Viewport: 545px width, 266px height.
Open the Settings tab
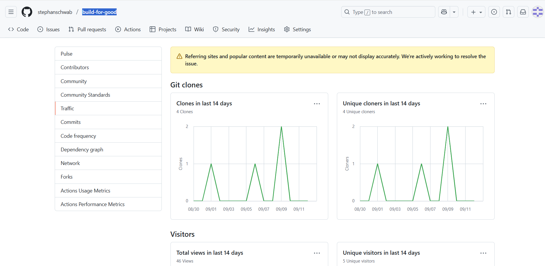coord(298,29)
